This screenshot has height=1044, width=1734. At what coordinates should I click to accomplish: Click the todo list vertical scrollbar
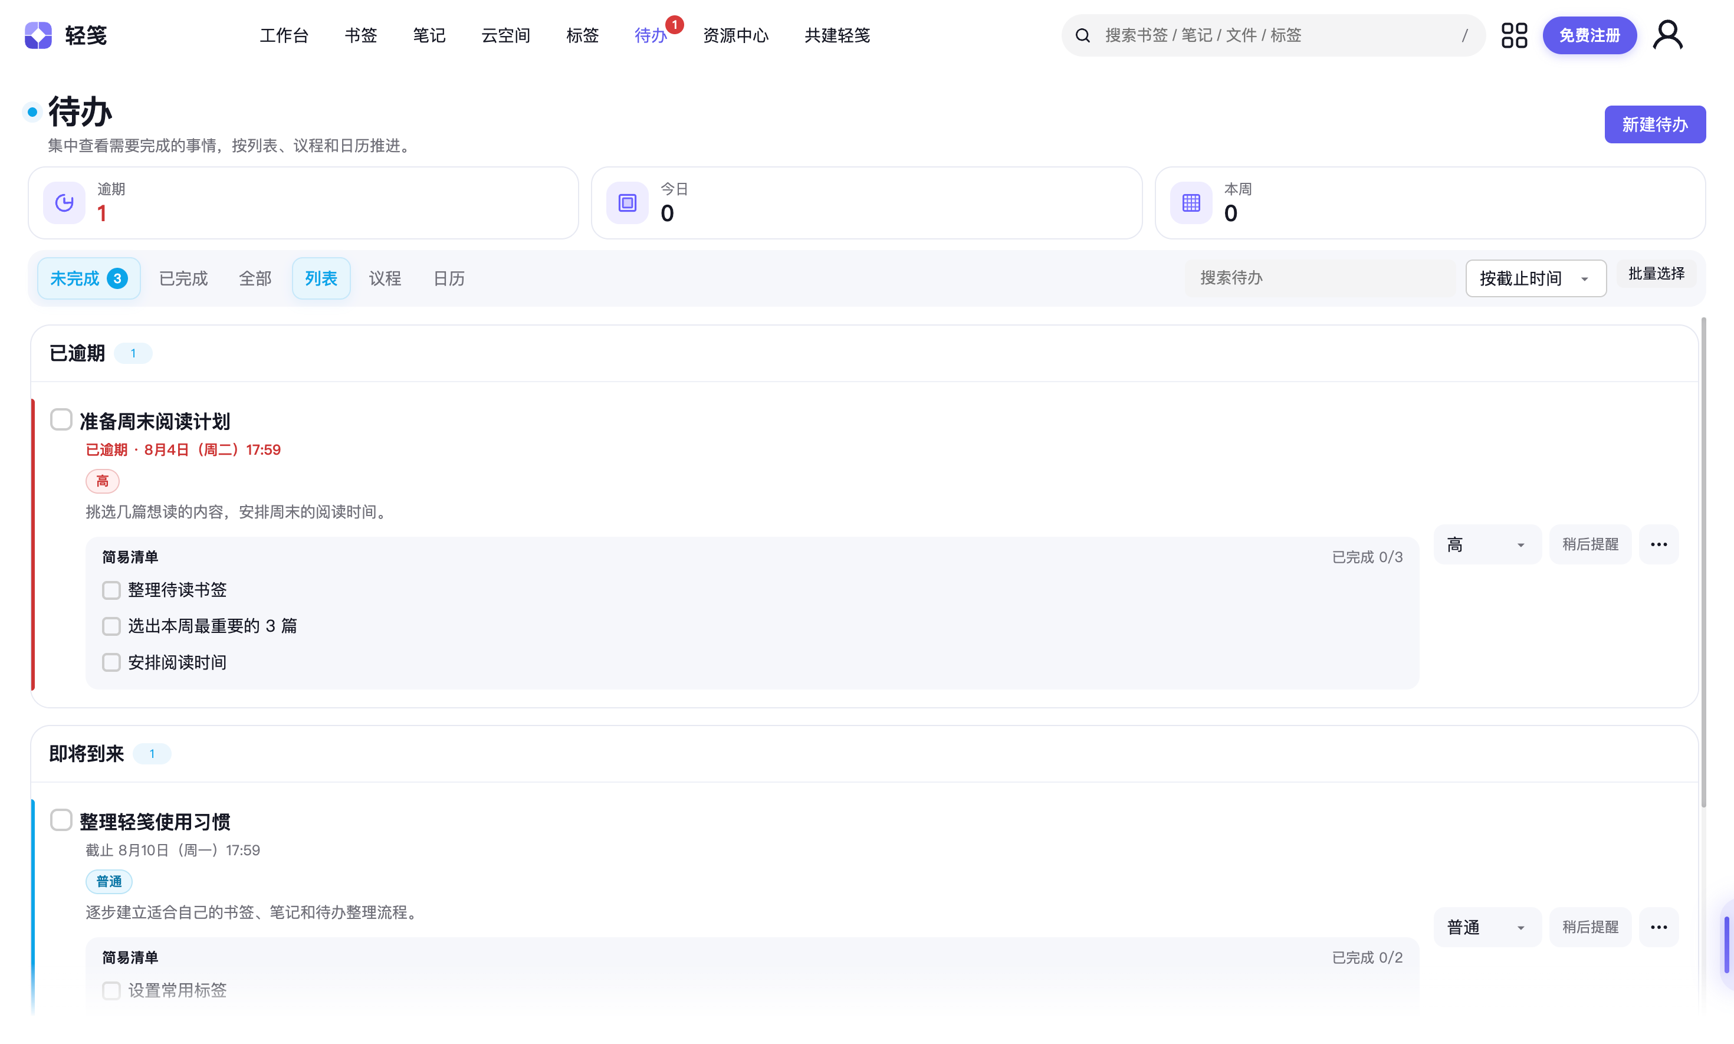pos(1703,563)
